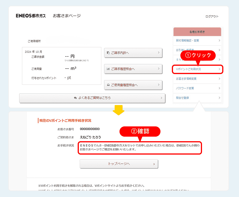Click meter icon on ご使用量履歴照会へ
The width and height of the screenshot is (239, 197).
(x=108, y=85)
